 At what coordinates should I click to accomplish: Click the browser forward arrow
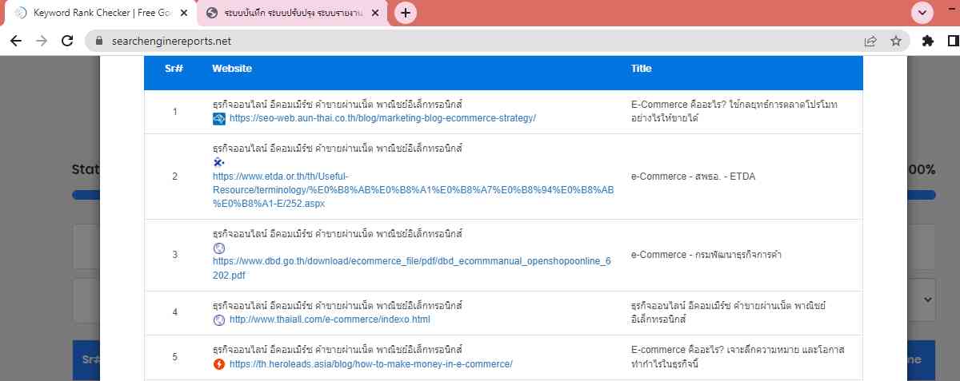coord(42,41)
